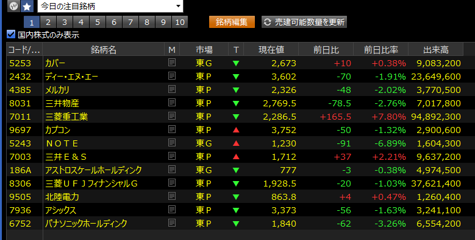Click 現在値 column header

coord(271,49)
